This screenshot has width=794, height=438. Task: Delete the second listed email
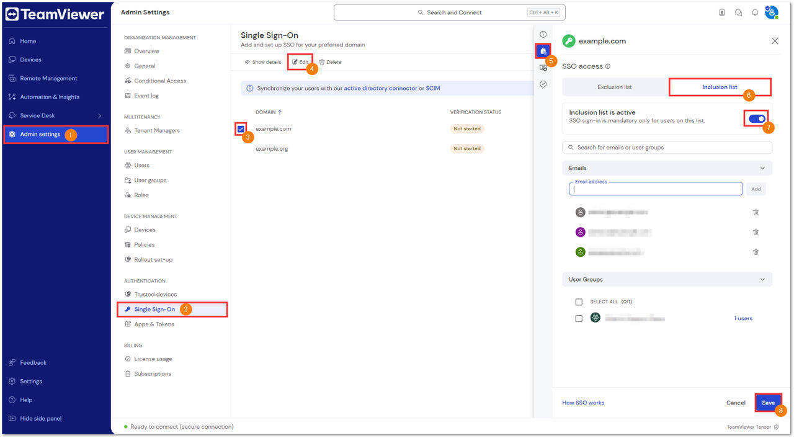coord(756,232)
